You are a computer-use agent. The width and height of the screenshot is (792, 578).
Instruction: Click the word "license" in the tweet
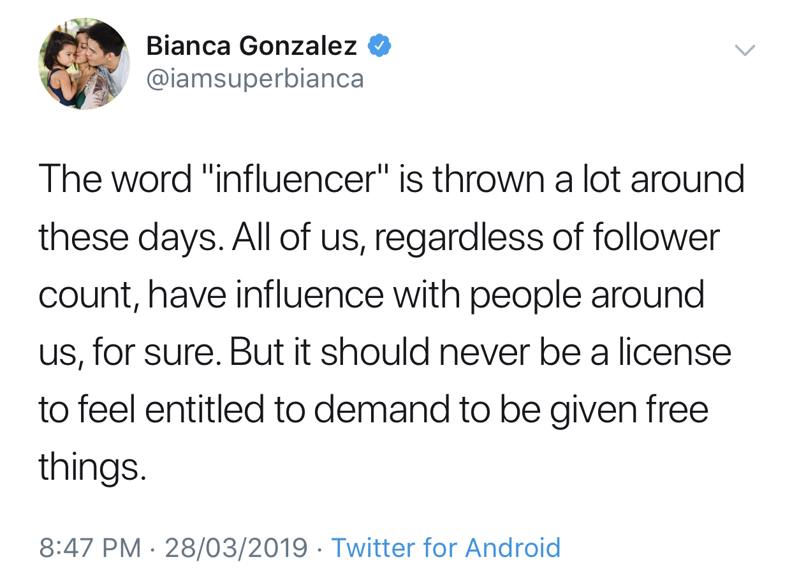[674, 353]
